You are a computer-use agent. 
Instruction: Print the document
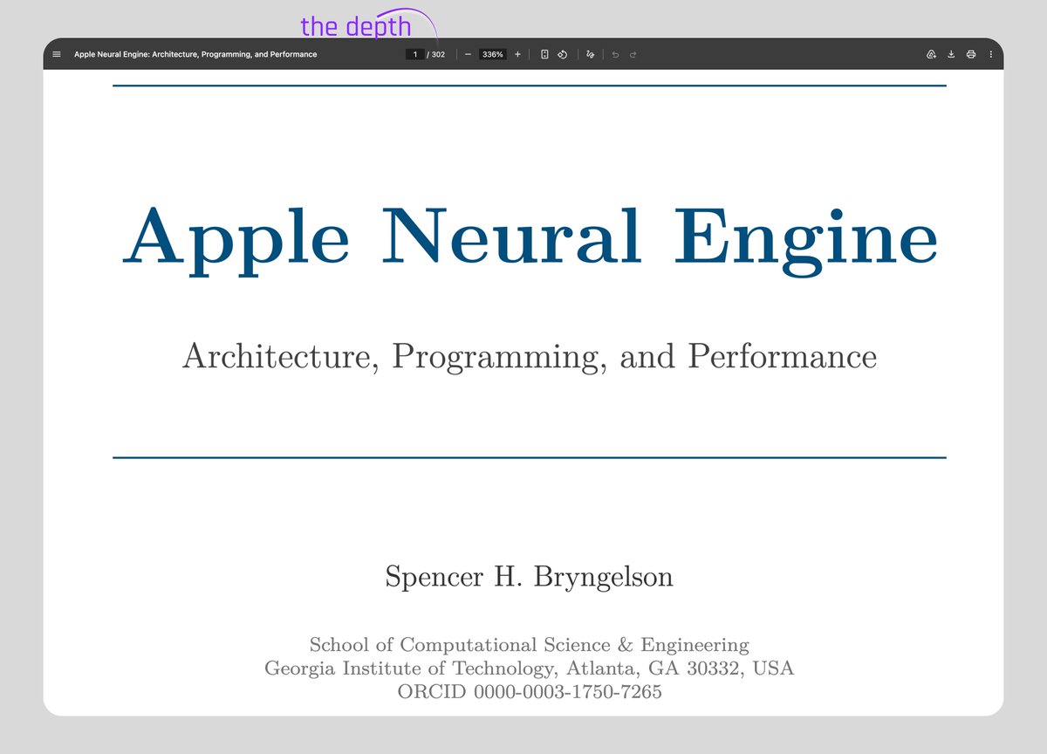tap(971, 54)
